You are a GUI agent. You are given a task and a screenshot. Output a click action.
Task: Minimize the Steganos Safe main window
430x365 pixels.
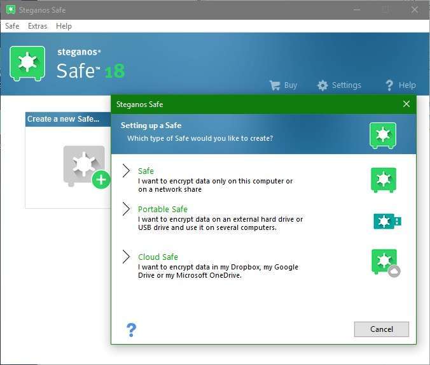pos(357,10)
